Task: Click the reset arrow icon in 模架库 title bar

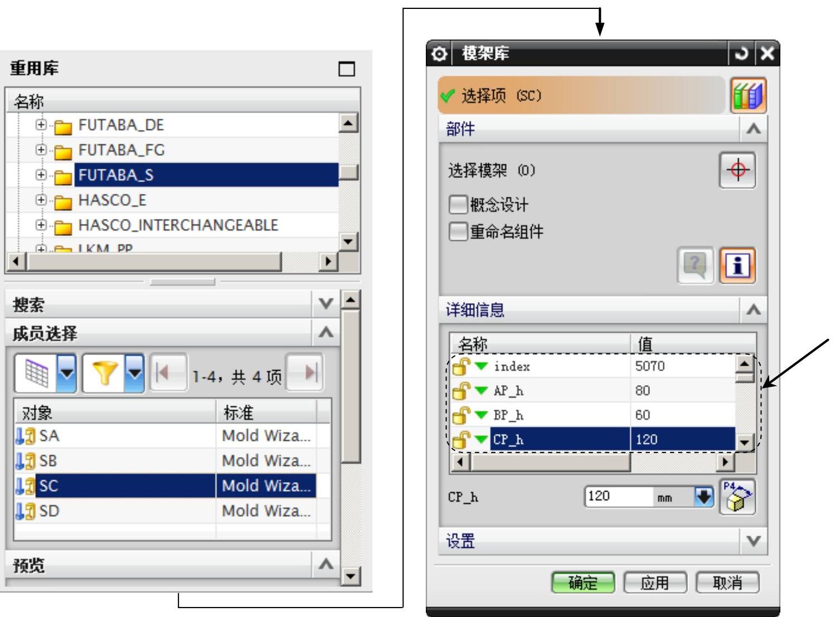Action: tap(741, 54)
